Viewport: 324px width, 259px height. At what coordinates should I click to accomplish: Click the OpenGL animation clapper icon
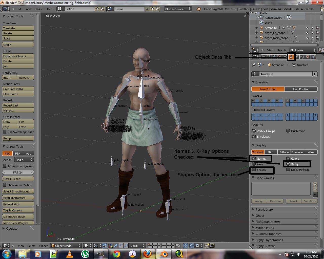click(x=212, y=246)
